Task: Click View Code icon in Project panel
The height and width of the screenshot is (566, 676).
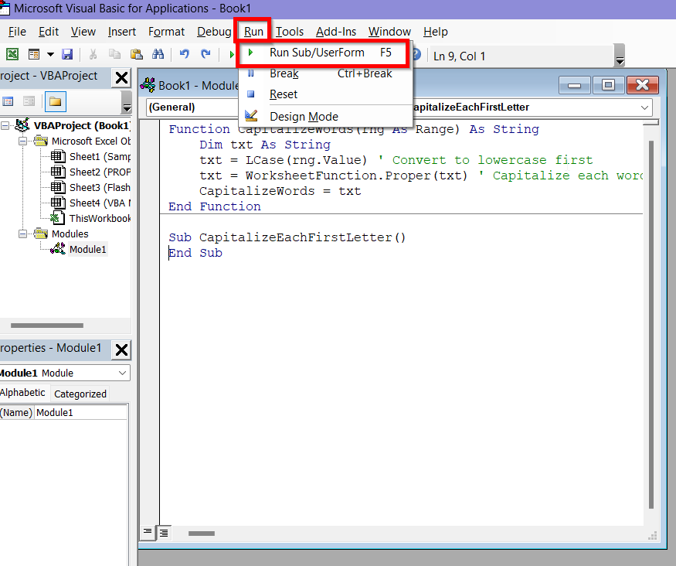Action: pyautogui.click(x=8, y=102)
